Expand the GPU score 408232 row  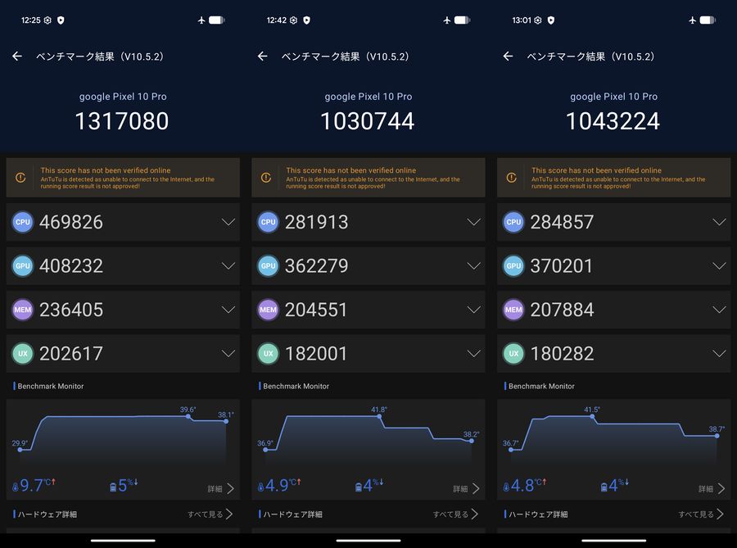coord(228,266)
